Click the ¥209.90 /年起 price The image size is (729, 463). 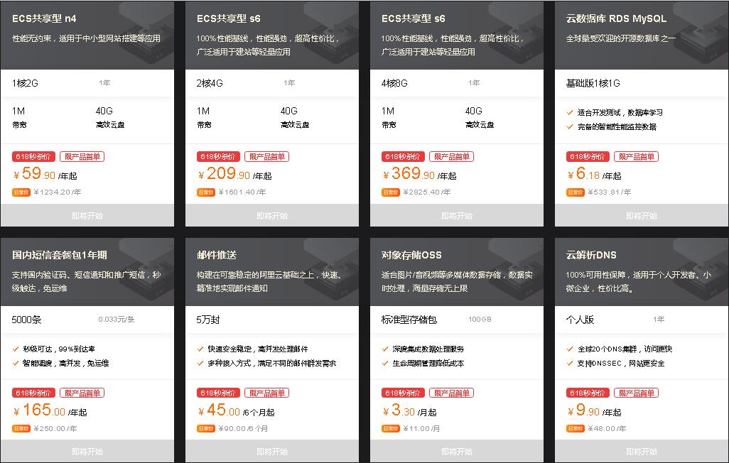pos(234,173)
